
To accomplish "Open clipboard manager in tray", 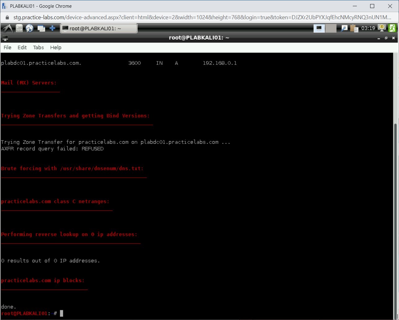I will coord(354,29).
